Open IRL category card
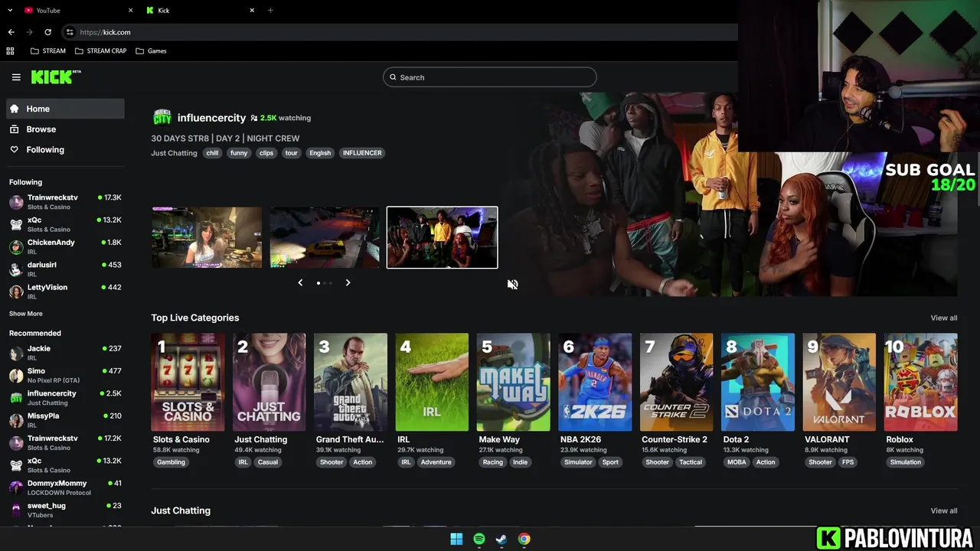The height and width of the screenshot is (551, 980). point(432,382)
